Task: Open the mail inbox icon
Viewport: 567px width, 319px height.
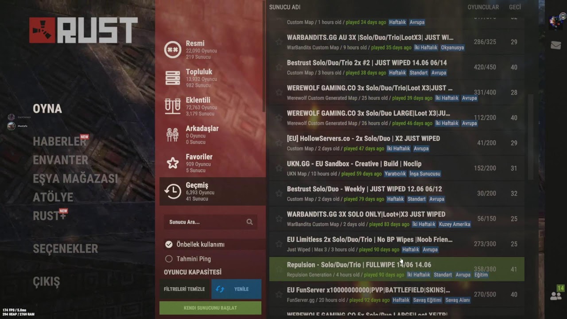Action: pos(555,45)
